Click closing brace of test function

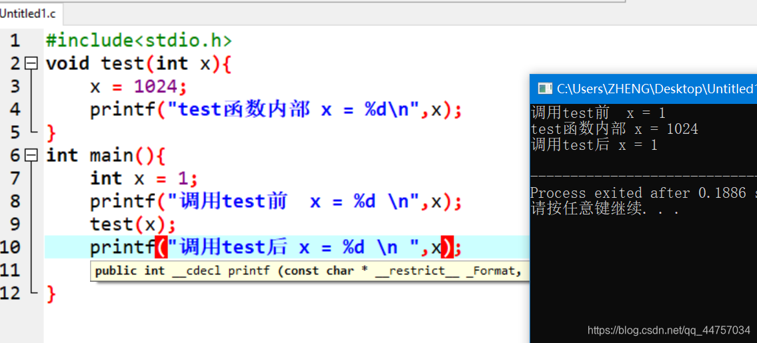[x=51, y=133]
